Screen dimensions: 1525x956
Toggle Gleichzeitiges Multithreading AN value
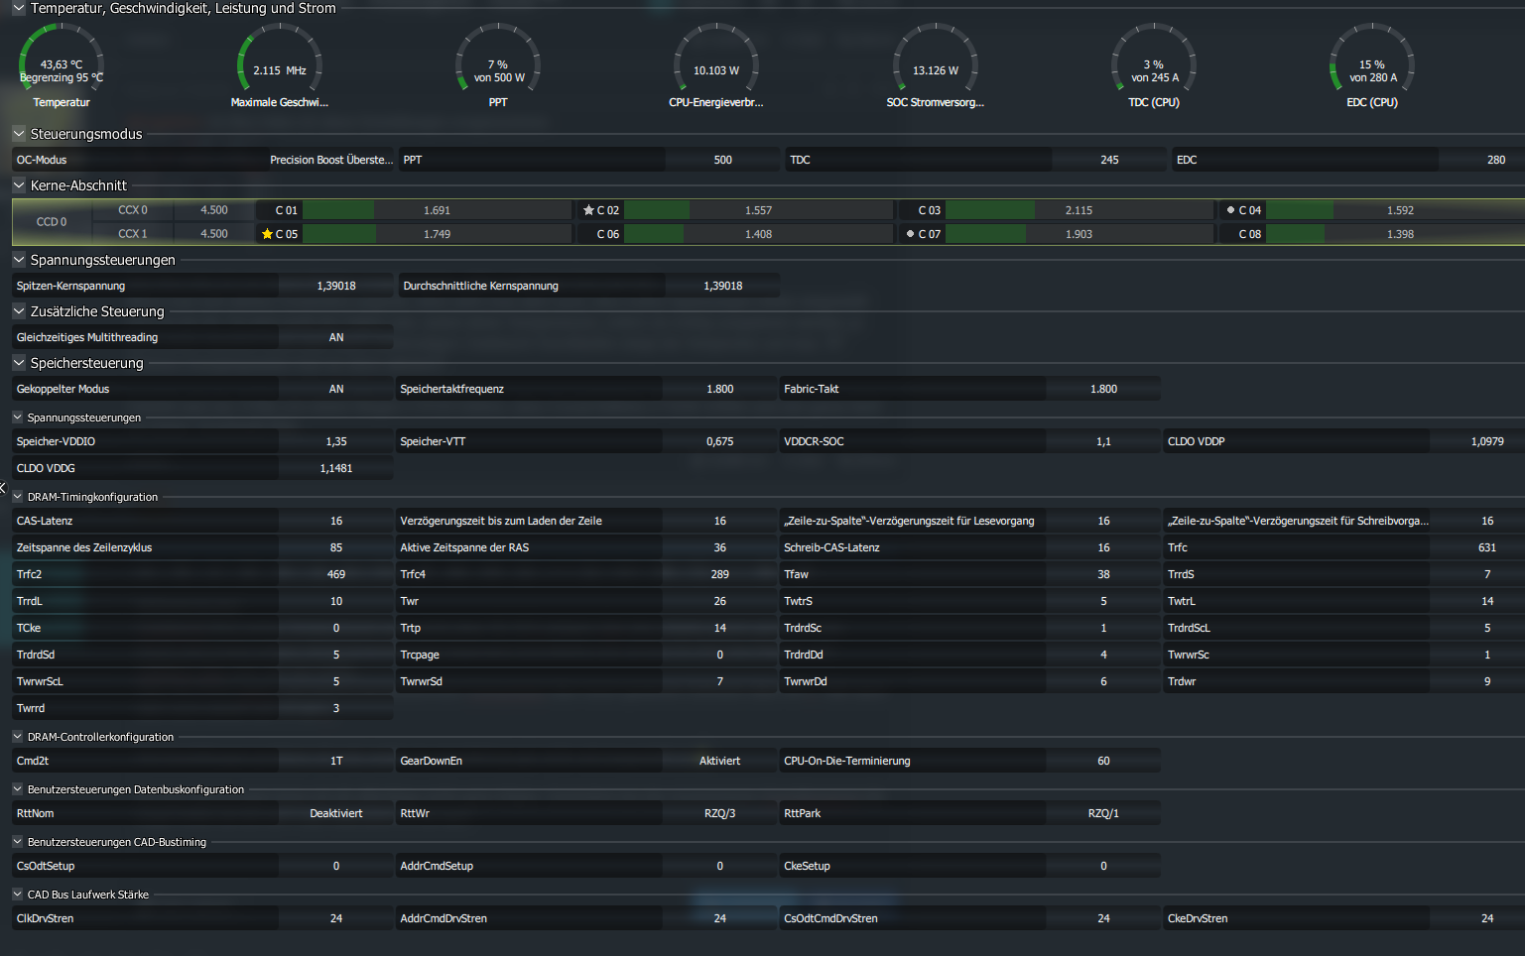pyautogui.click(x=336, y=337)
